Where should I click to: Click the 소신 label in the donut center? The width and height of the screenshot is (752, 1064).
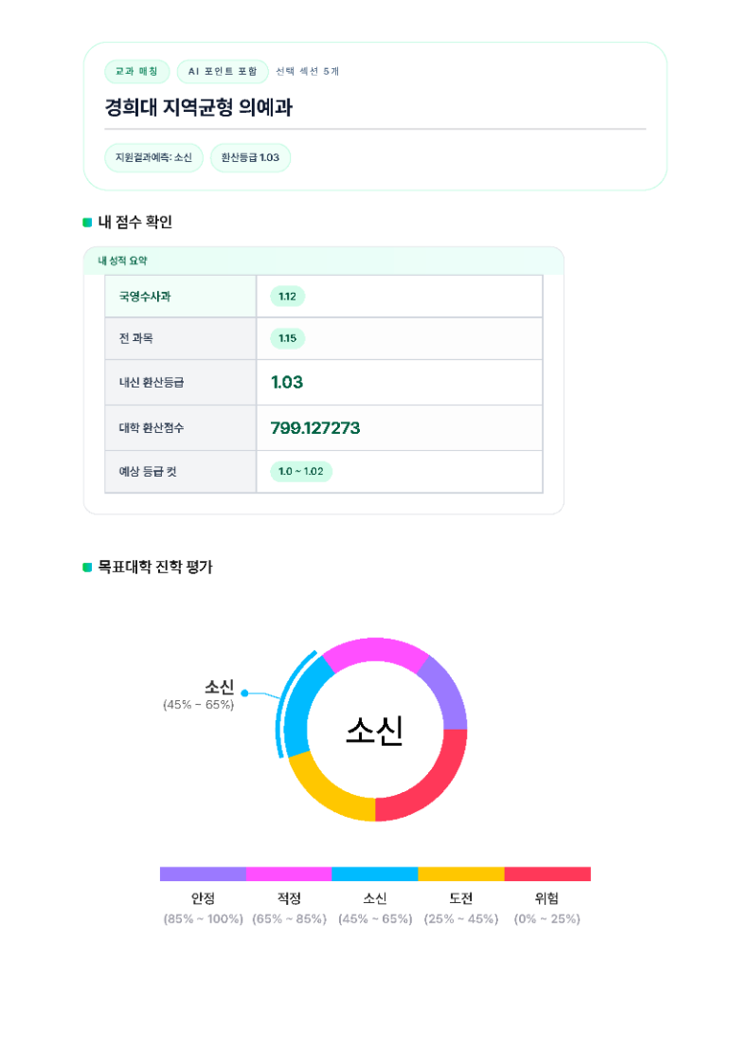pyautogui.click(x=375, y=730)
